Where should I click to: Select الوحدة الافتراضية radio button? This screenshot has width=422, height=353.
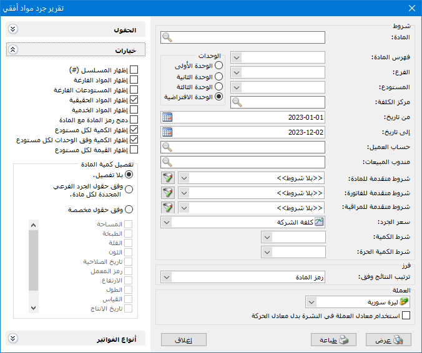click(219, 96)
